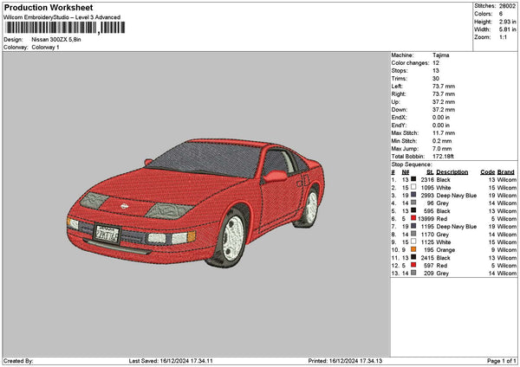Click the Colors value 6
This screenshot has height=367, width=520.
[x=501, y=14]
